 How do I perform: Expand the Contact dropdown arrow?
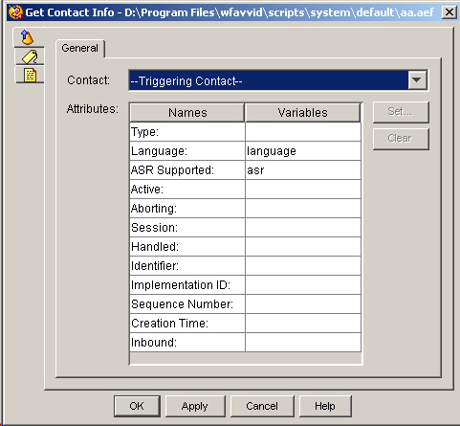(x=417, y=80)
